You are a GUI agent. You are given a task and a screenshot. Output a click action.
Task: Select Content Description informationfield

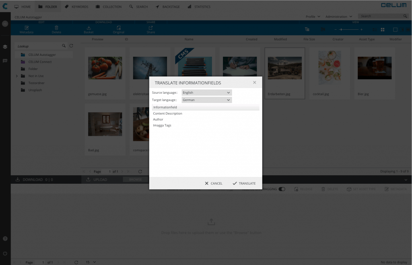[x=168, y=113]
